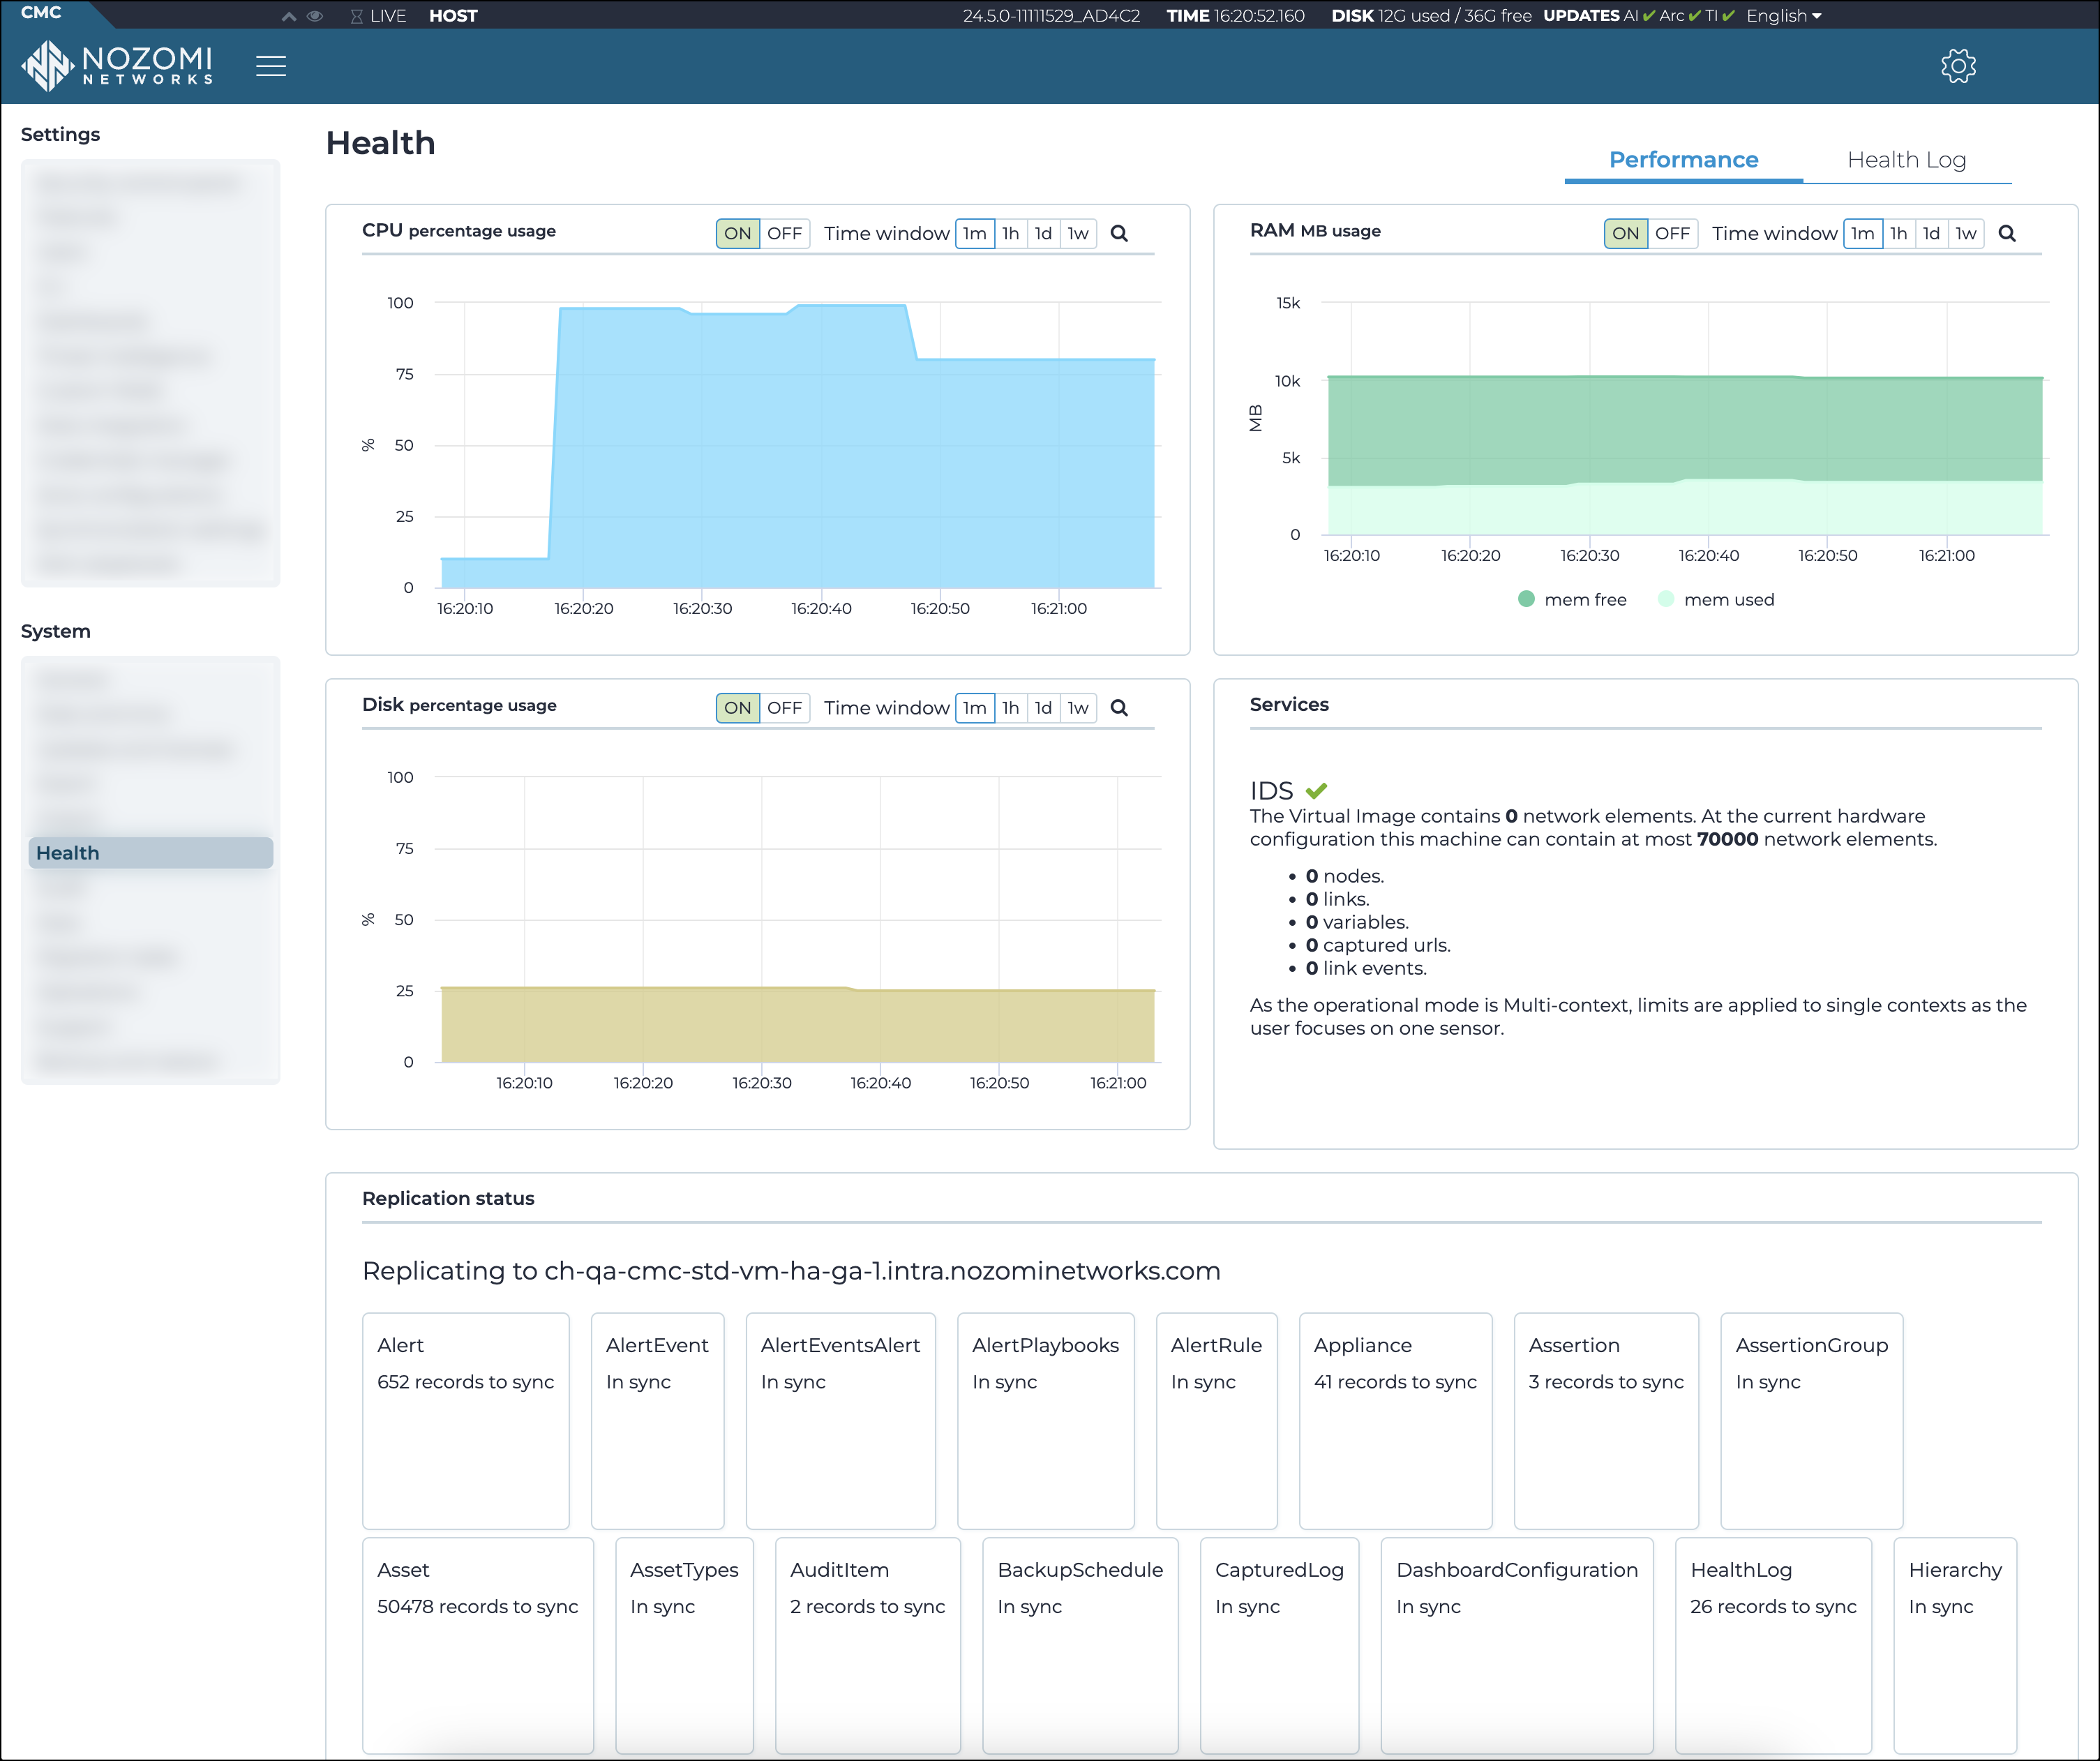Click the Disk chart magnifier icon
2100x1761 pixels.
click(x=1119, y=708)
